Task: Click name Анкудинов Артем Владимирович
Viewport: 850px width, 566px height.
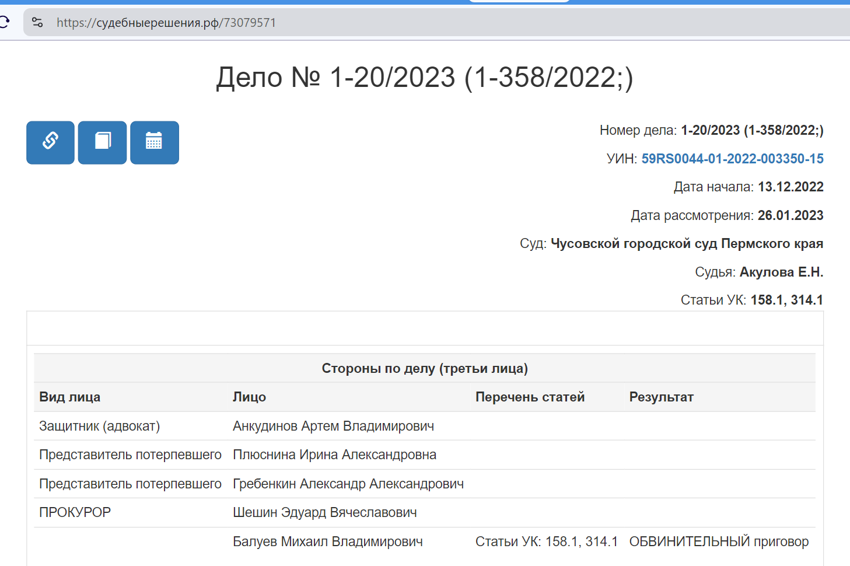Action: pos(333,426)
